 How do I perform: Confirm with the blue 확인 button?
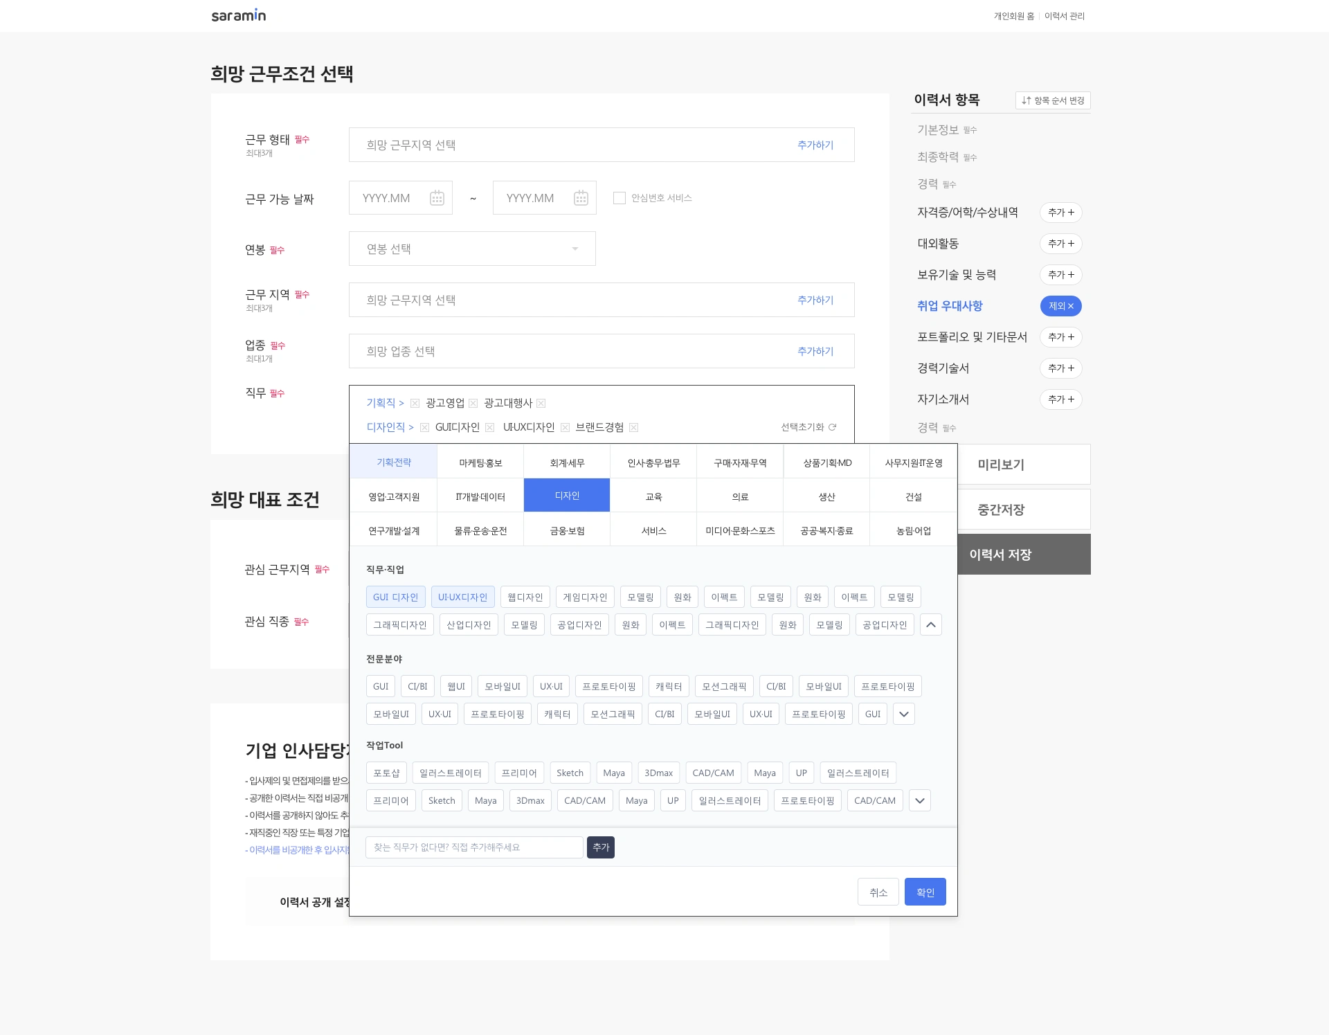coord(925,892)
